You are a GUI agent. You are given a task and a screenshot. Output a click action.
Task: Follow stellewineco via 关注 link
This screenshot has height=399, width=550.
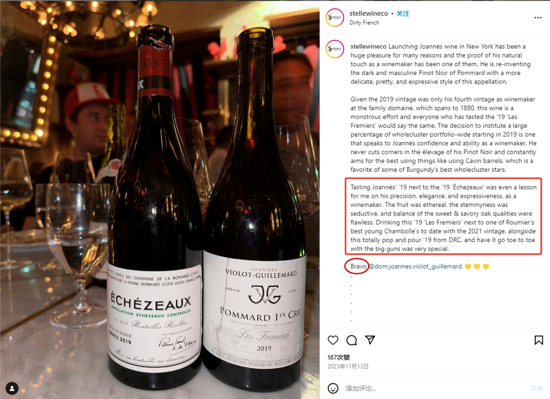click(403, 13)
